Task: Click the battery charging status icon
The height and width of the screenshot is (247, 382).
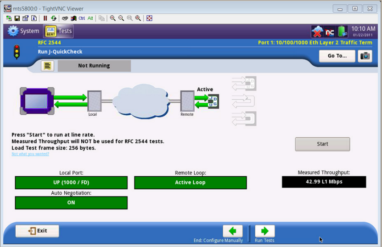Action: [343, 31]
